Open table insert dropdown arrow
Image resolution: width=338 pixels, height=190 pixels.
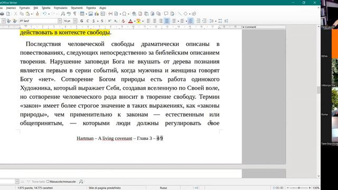tap(86, 14)
